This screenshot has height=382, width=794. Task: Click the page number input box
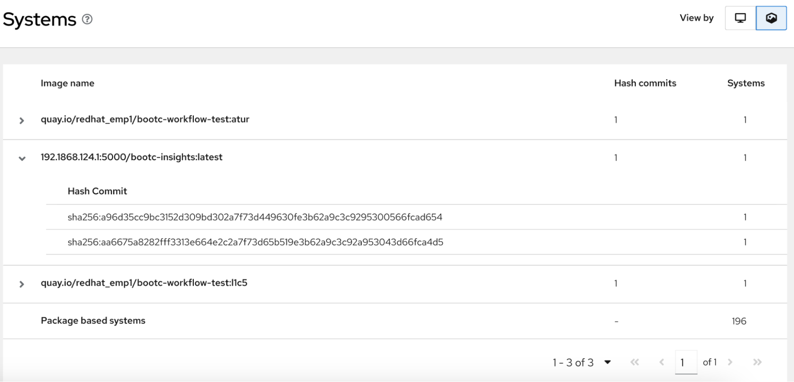[686, 362]
